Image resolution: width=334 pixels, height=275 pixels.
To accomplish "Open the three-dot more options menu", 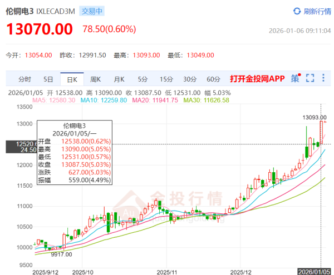I will [x=323, y=78].
